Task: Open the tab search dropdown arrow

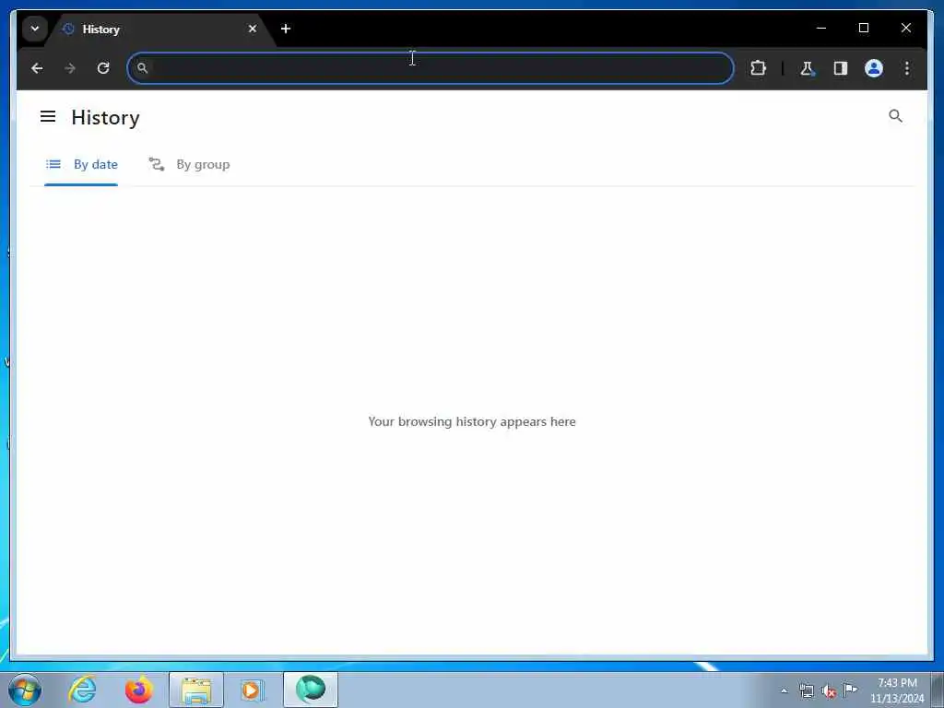Action: 35,29
